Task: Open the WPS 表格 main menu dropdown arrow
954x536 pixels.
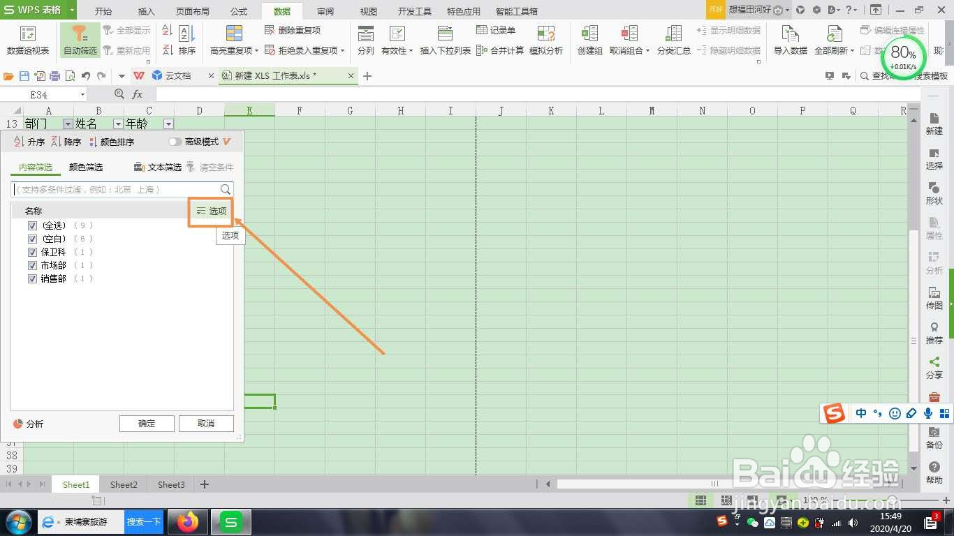Action: (x=72, y=10)
